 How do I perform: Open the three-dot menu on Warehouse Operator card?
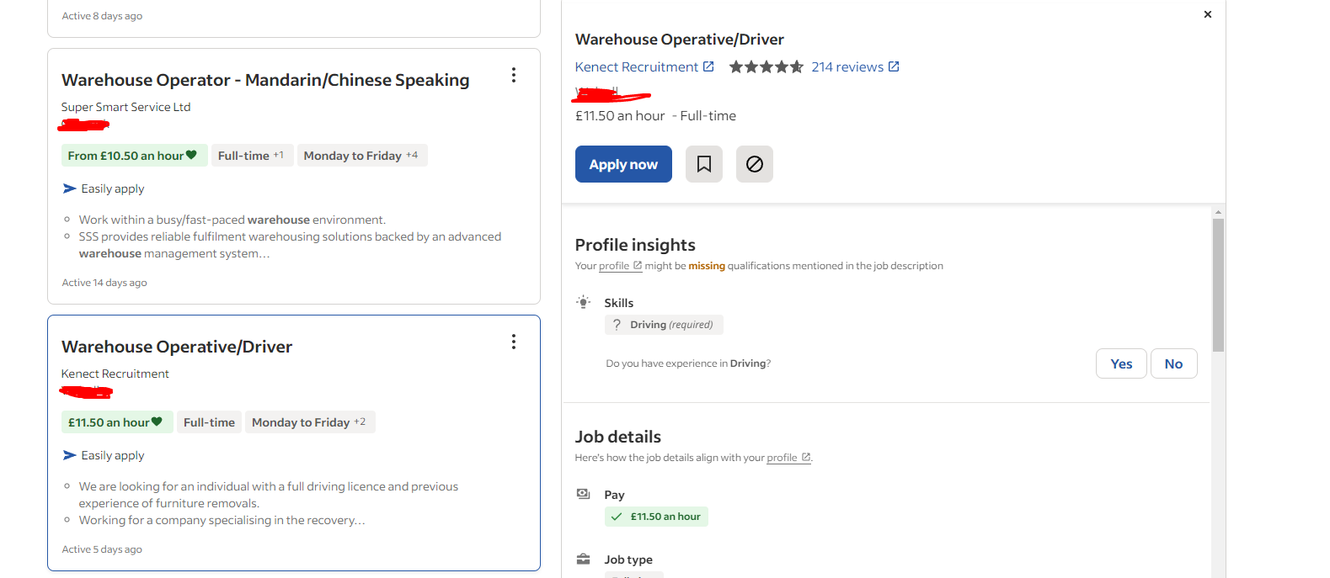(x=513, y=76)
